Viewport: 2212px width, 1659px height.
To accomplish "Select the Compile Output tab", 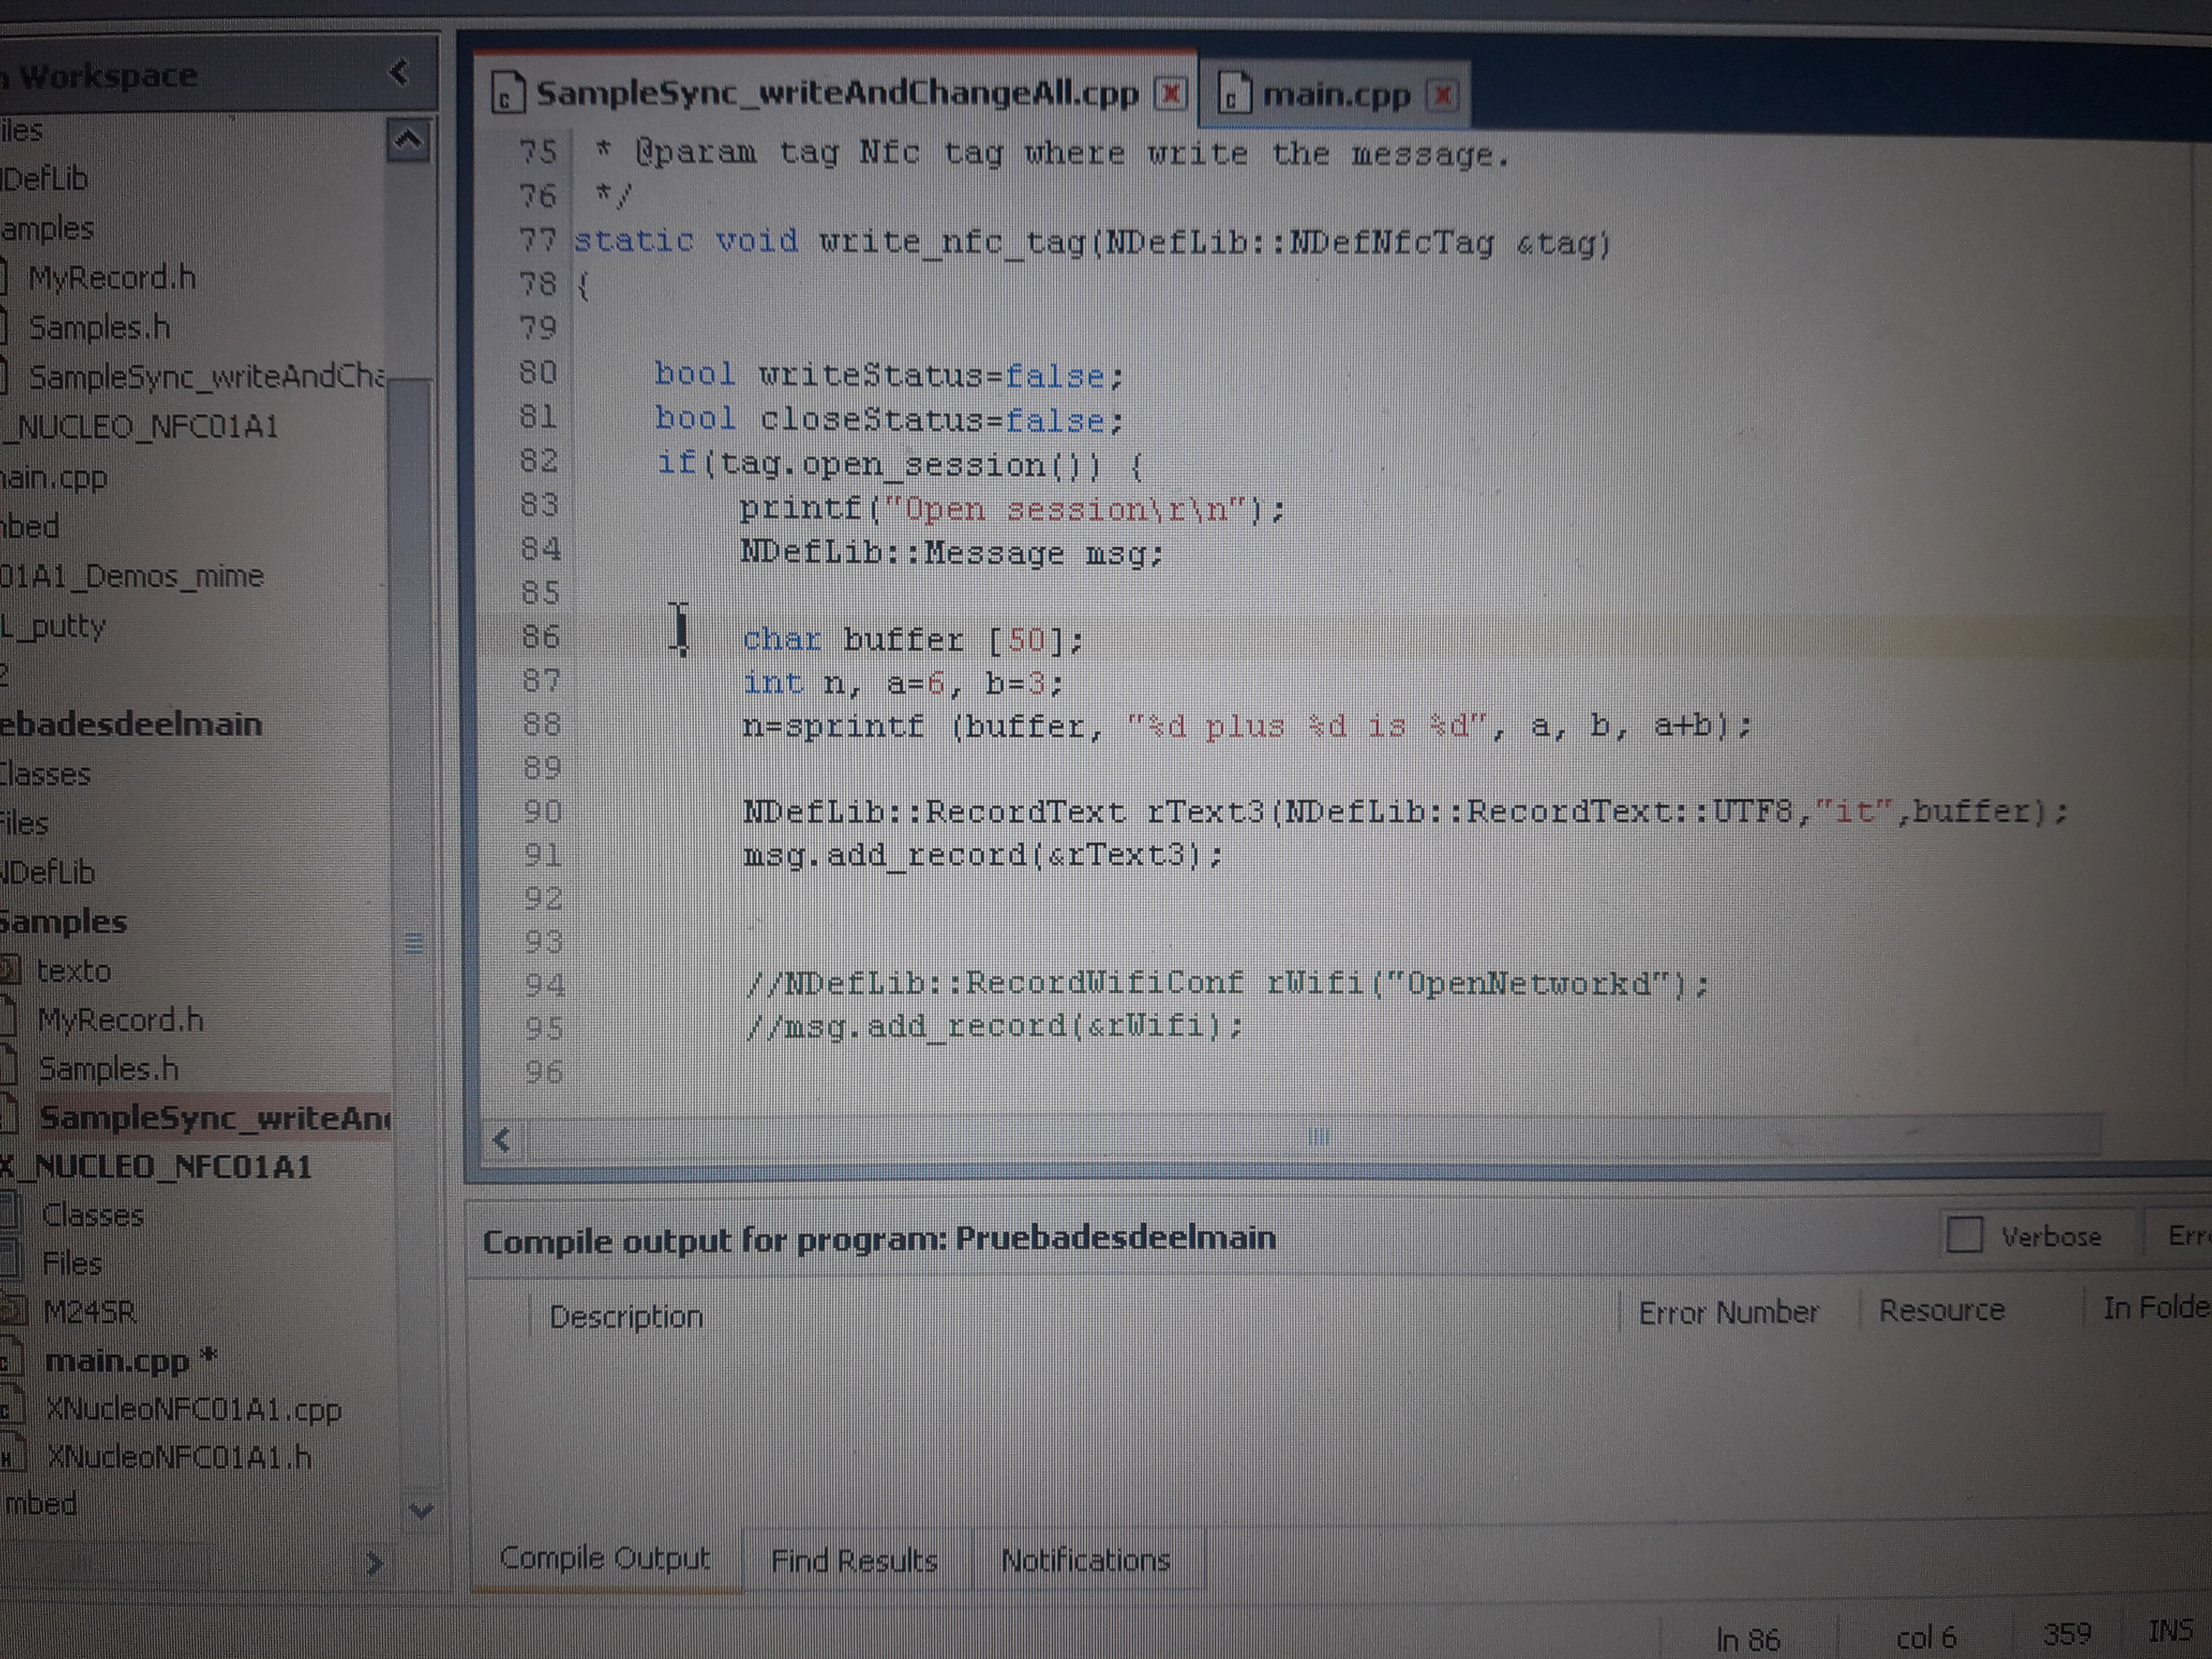I will [605, 1558].
